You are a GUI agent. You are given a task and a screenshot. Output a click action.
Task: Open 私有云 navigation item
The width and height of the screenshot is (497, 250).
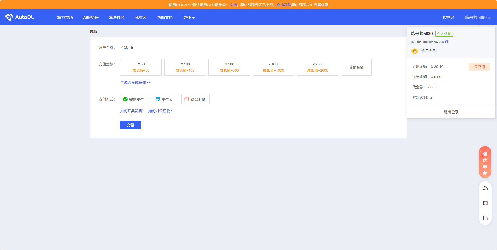(141, 17)
